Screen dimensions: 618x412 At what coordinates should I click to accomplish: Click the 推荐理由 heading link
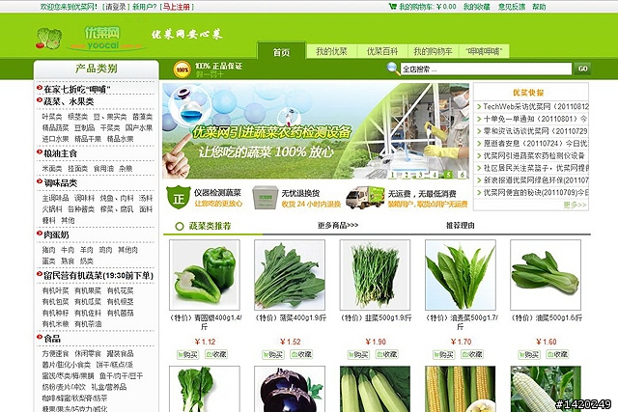460,226
